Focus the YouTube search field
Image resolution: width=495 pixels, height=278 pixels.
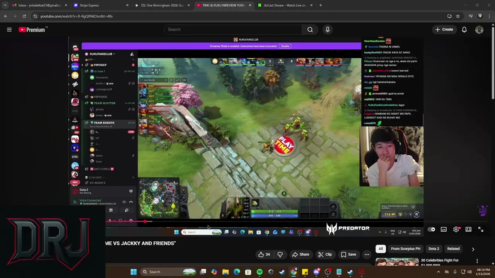pos(233,30)
